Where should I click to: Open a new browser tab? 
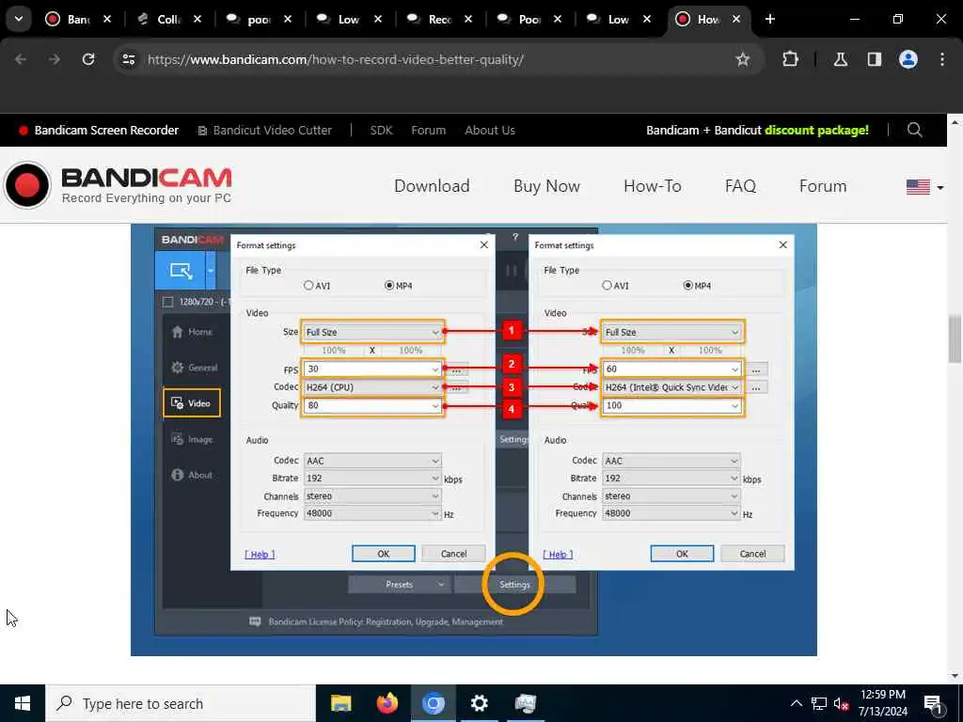[769, 19]
